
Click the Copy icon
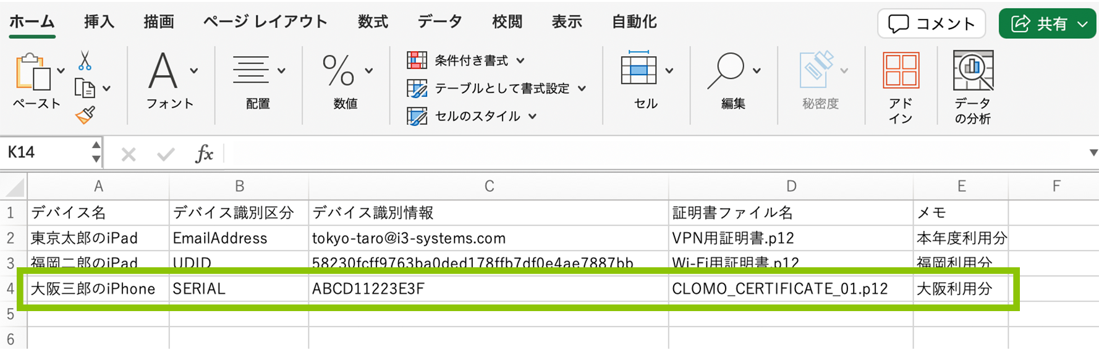click(x=85, y=89)
